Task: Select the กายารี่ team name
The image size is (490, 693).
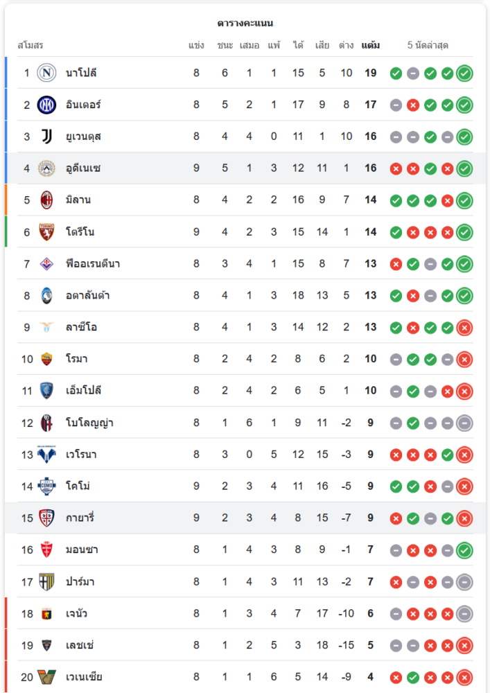Action: pyautogui.click(x=80, y=518)
